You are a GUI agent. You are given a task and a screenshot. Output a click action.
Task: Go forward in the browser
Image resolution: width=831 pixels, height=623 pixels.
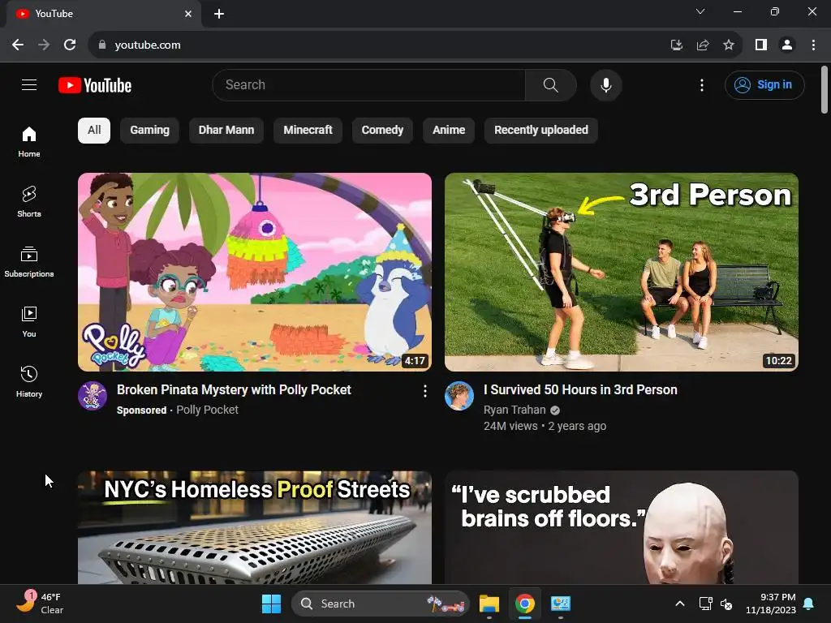click(44, 45)
